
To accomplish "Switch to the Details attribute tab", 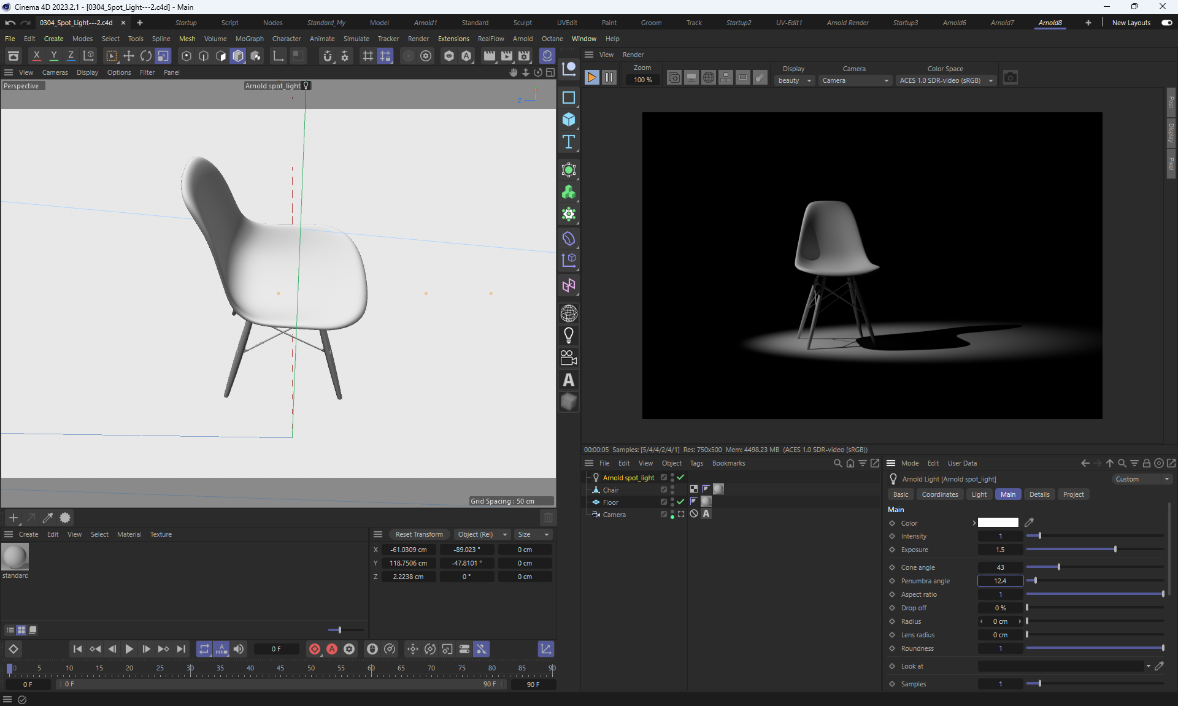I will (x=1039, y=494).
